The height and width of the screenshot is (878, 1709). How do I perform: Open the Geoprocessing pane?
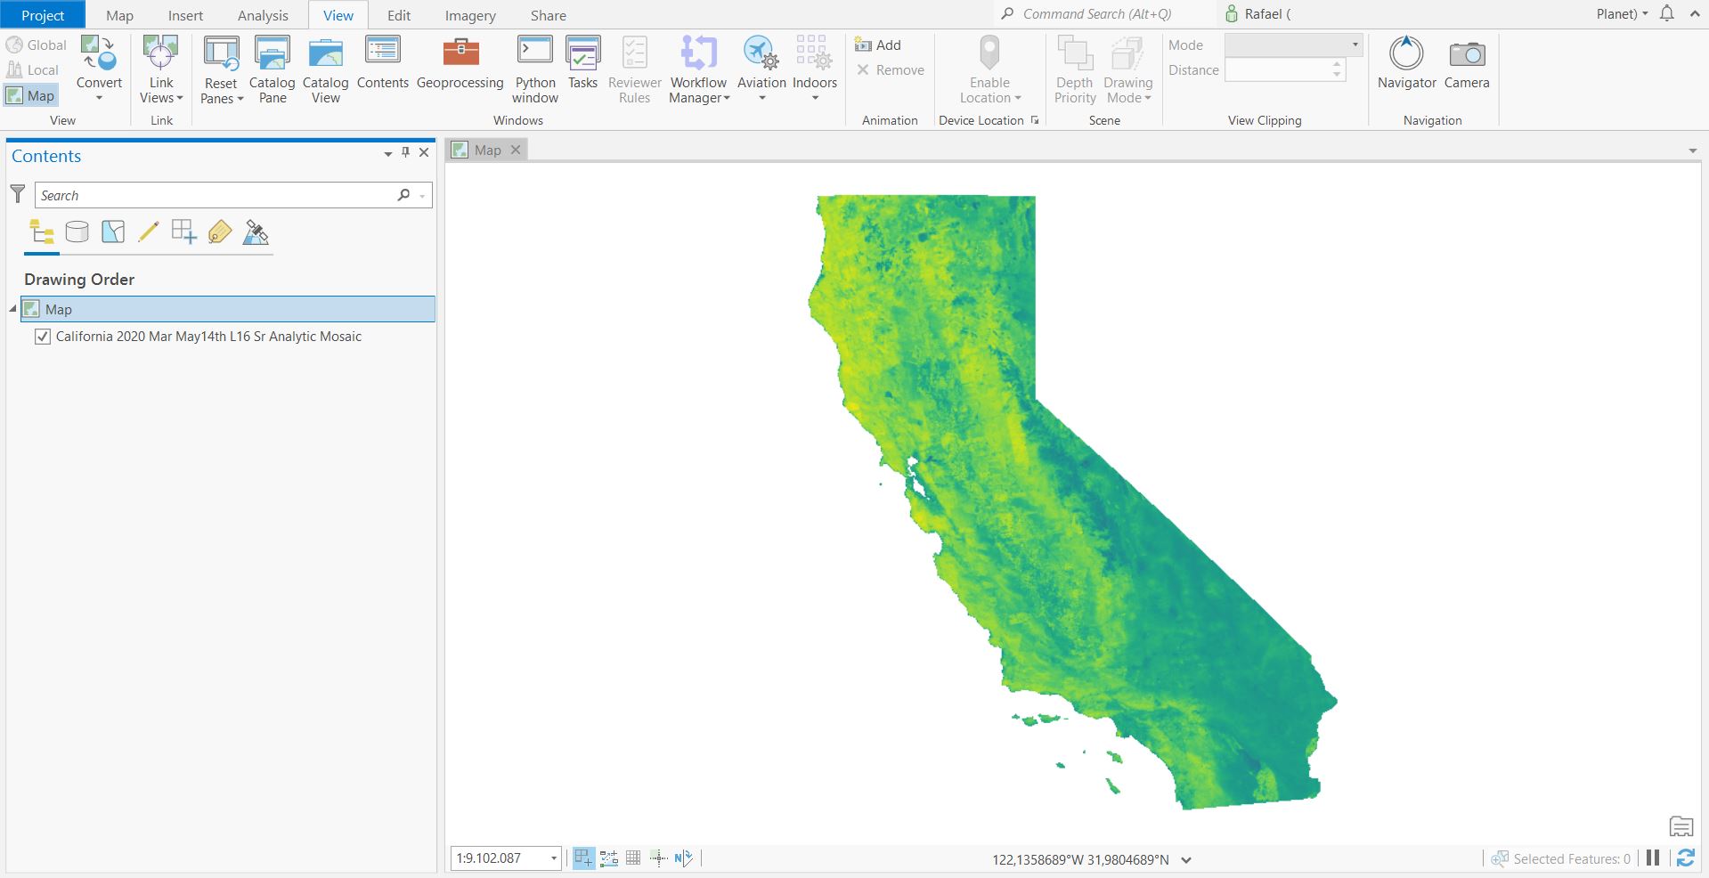pos(460,67)
